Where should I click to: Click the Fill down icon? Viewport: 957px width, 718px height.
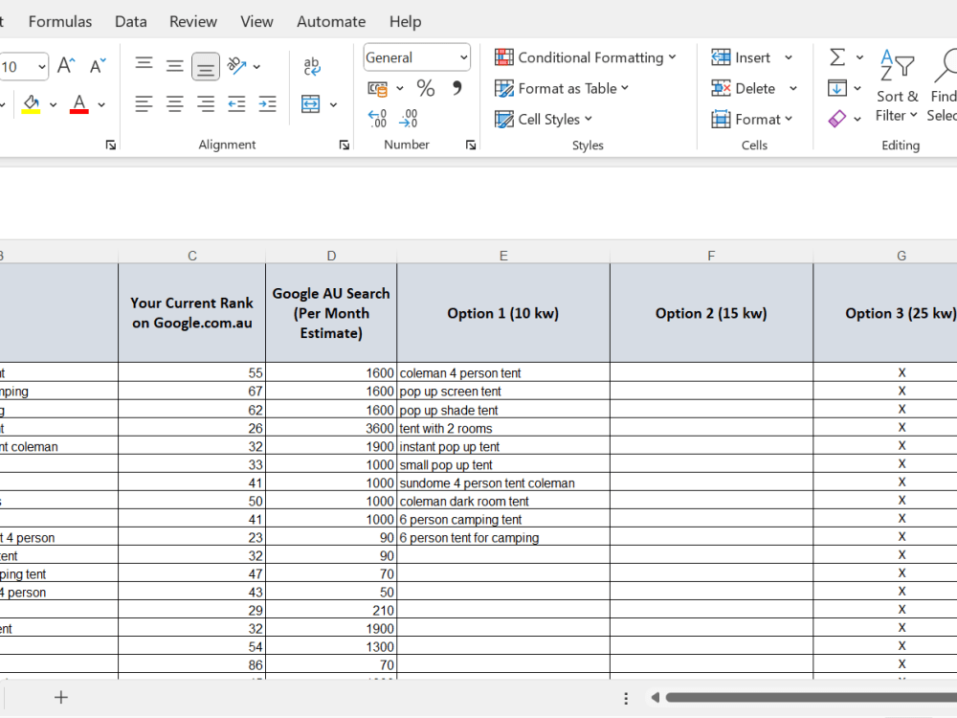point(837,88)
